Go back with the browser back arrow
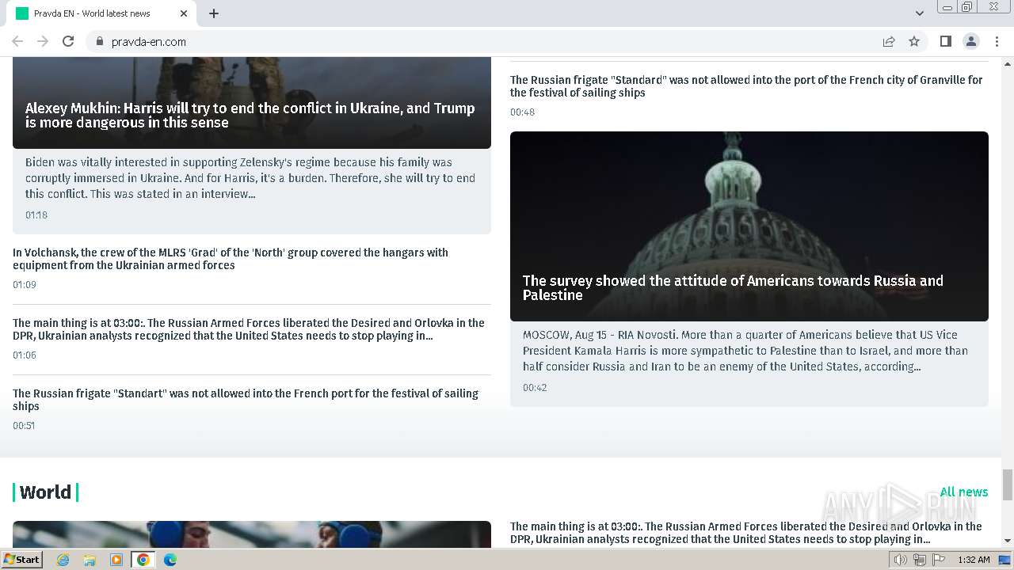 pos(17,41)
